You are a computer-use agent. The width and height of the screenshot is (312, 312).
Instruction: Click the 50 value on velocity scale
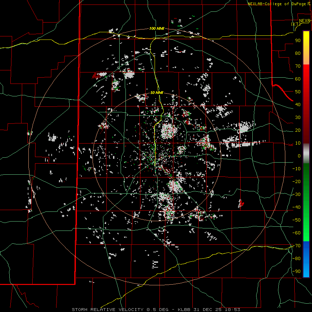(x=298, y=92)
